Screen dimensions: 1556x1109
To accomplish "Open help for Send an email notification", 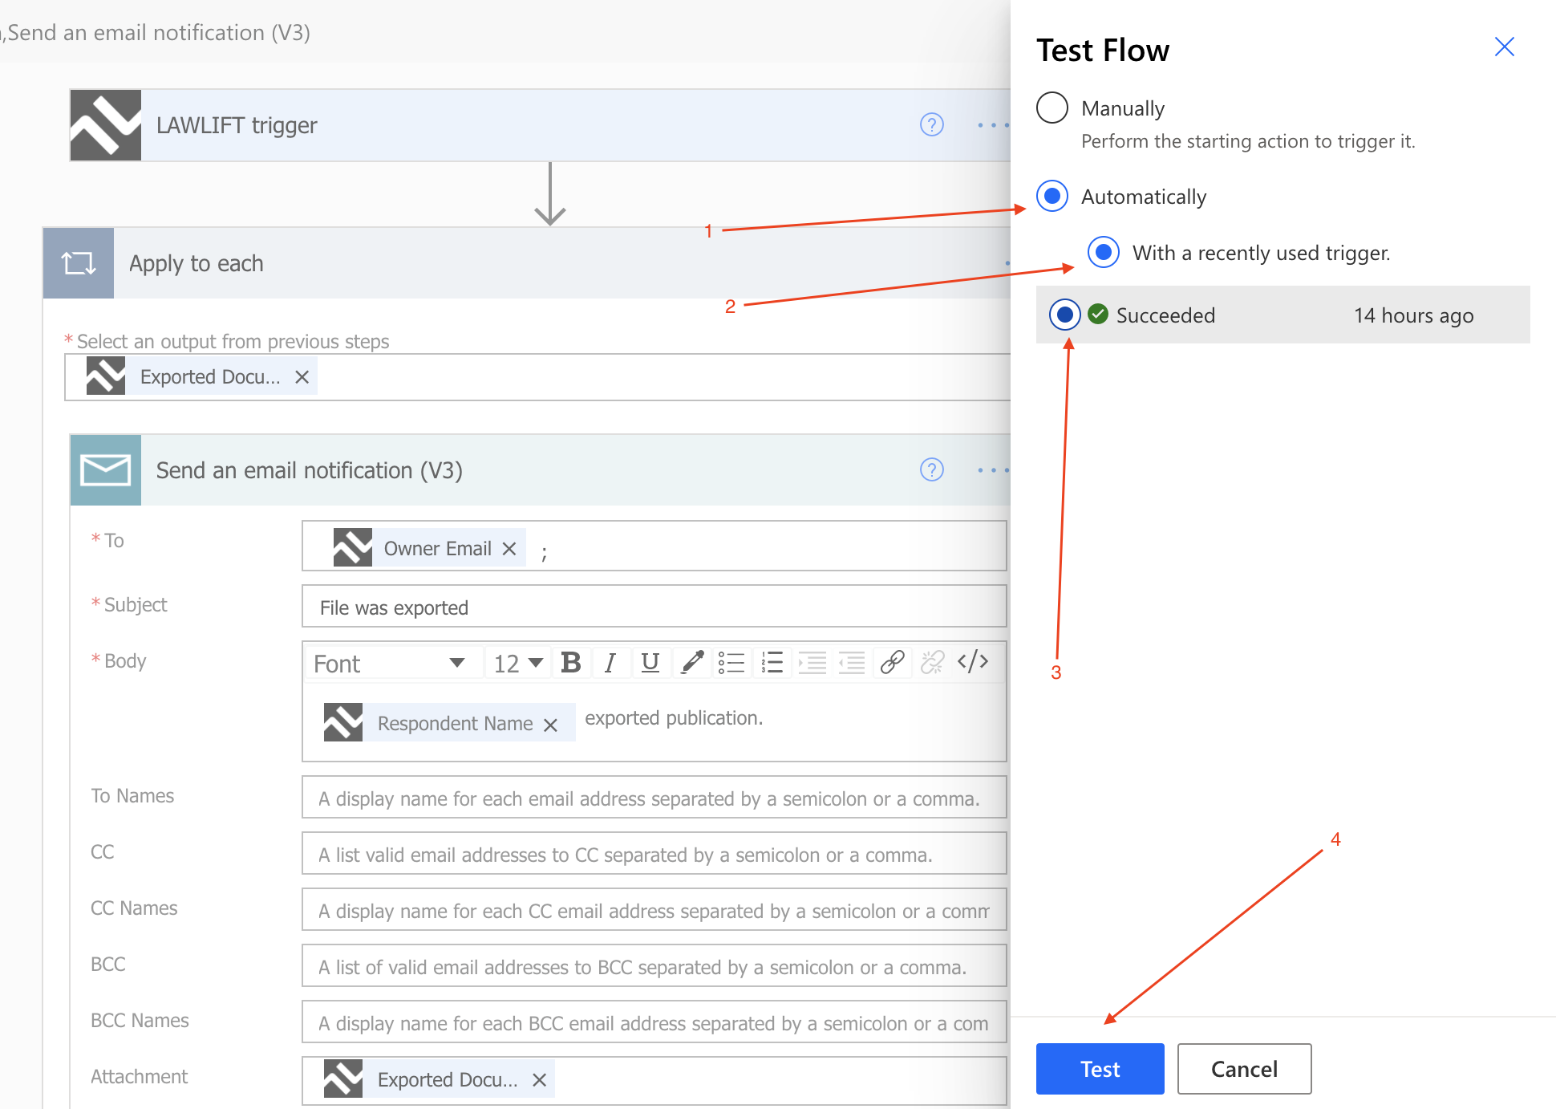I will point(931,470).
